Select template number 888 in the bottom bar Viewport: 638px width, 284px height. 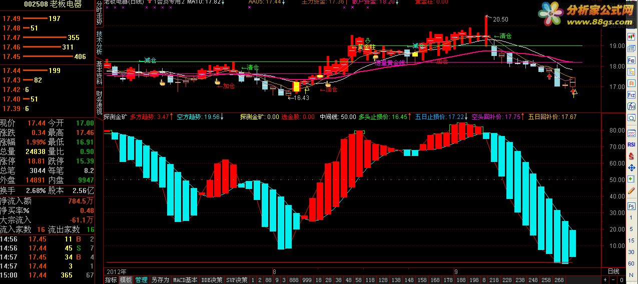coord(293,280)
